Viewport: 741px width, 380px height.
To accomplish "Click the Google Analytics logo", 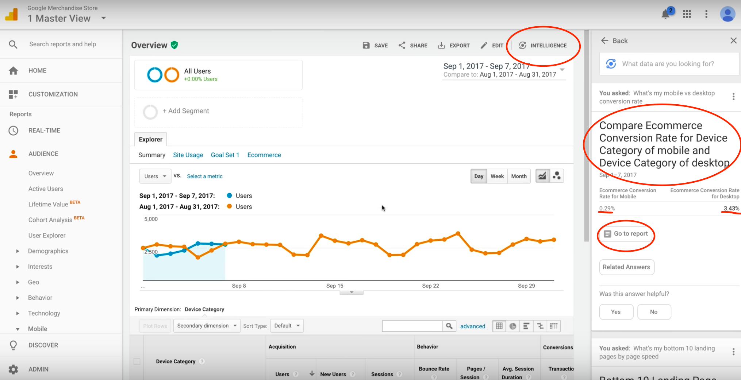I will click(12, 15).
